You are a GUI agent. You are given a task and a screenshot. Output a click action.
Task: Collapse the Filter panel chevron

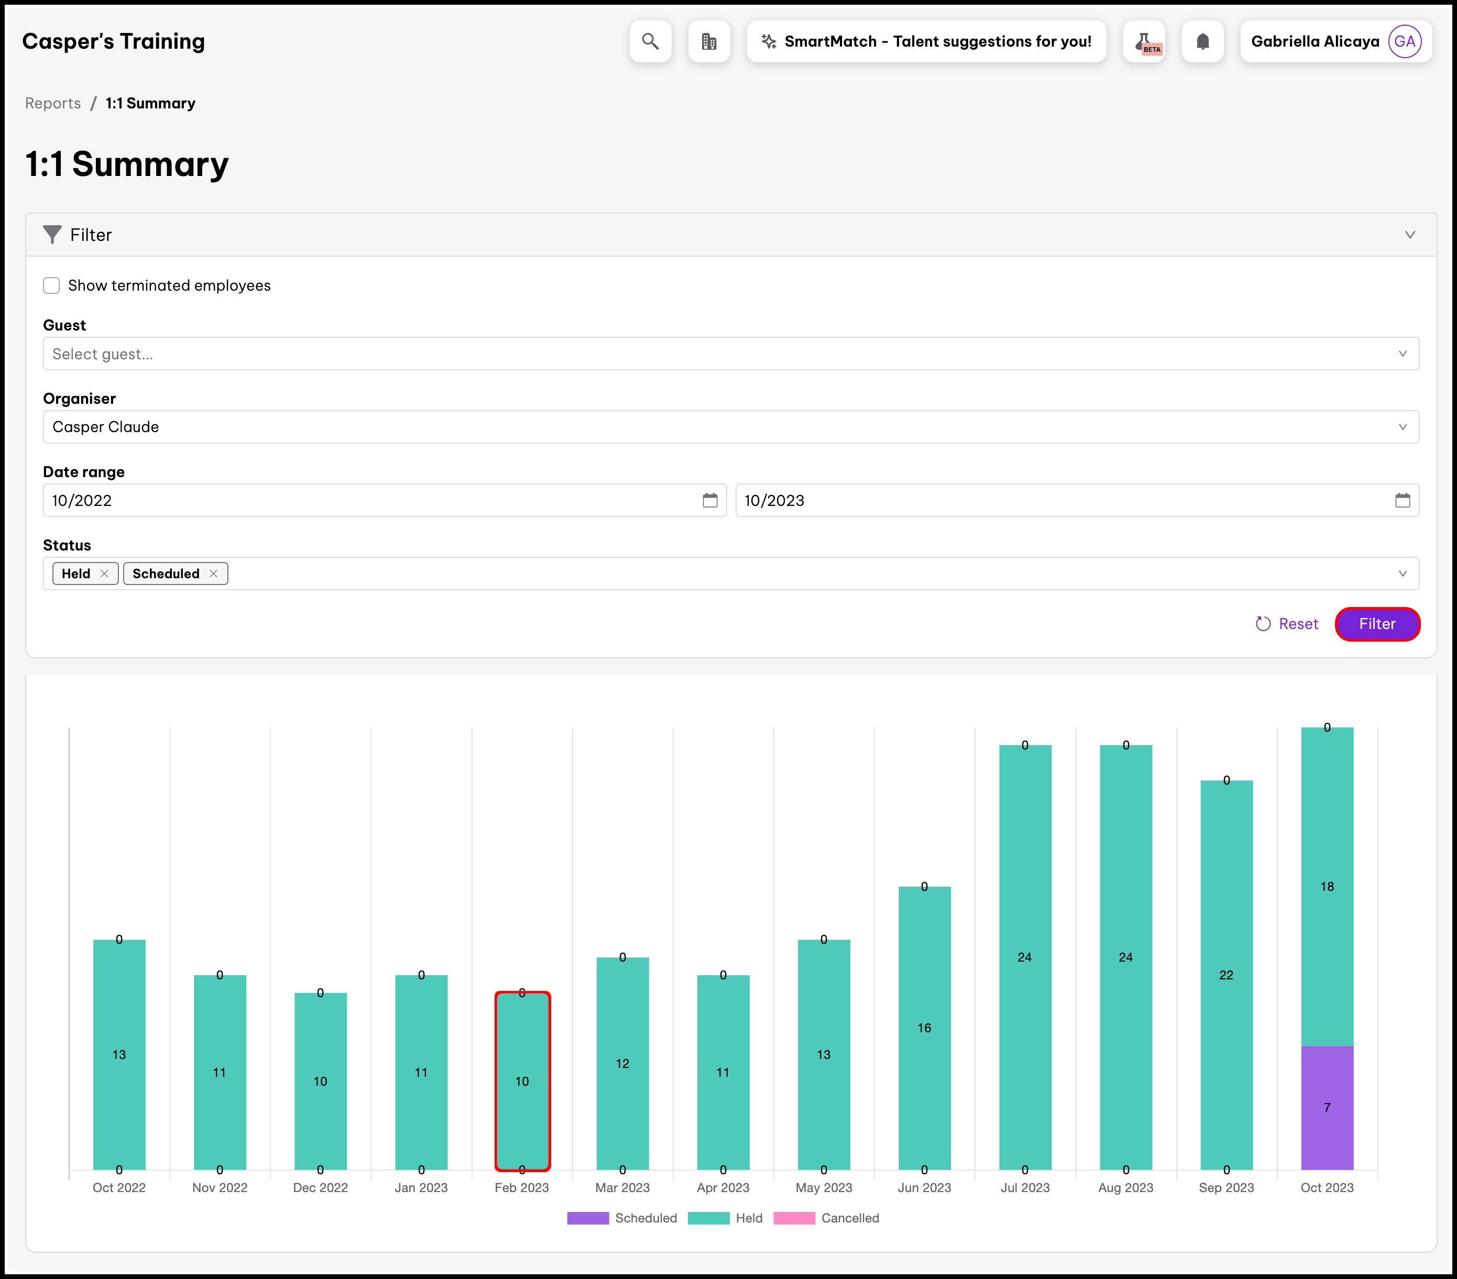(x=1409, y=235)
